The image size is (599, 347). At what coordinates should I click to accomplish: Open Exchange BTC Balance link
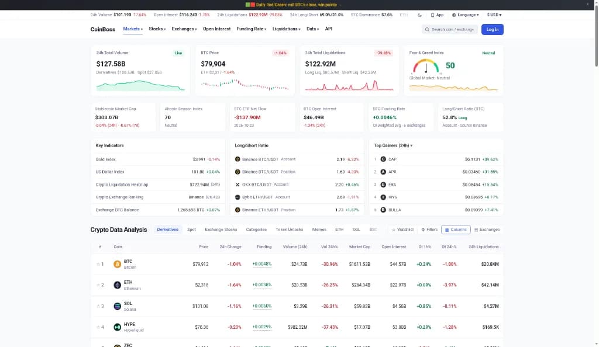(x=117, y=210)
